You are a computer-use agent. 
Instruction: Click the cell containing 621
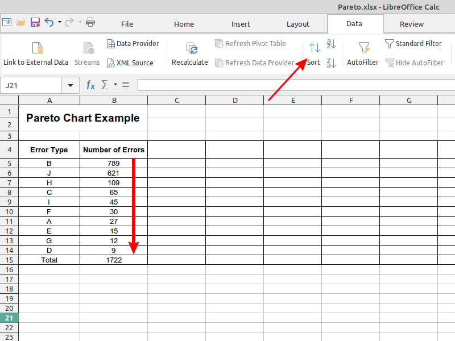[114, 173]
